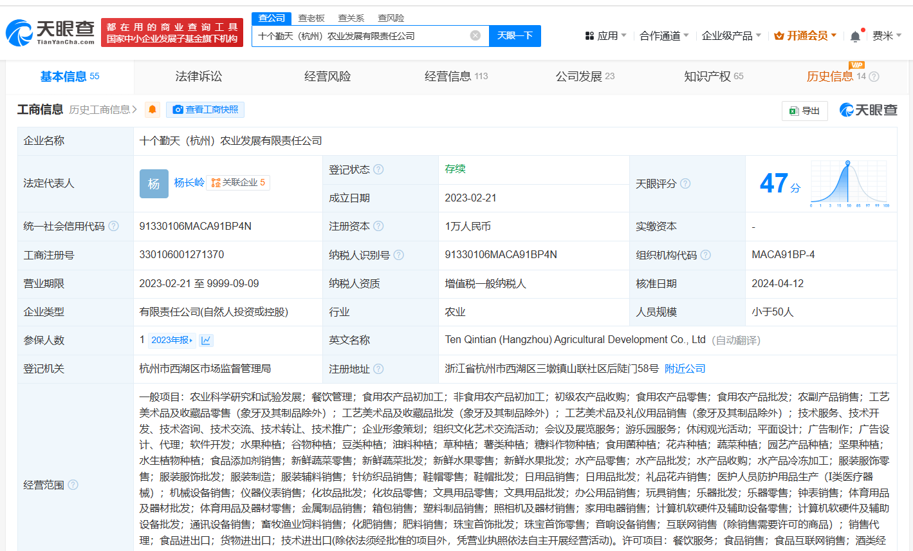Viewport: 913px width, 551px height.
Task: Click help icon next to 统一社会信用代码
Action: pos(114,226)
